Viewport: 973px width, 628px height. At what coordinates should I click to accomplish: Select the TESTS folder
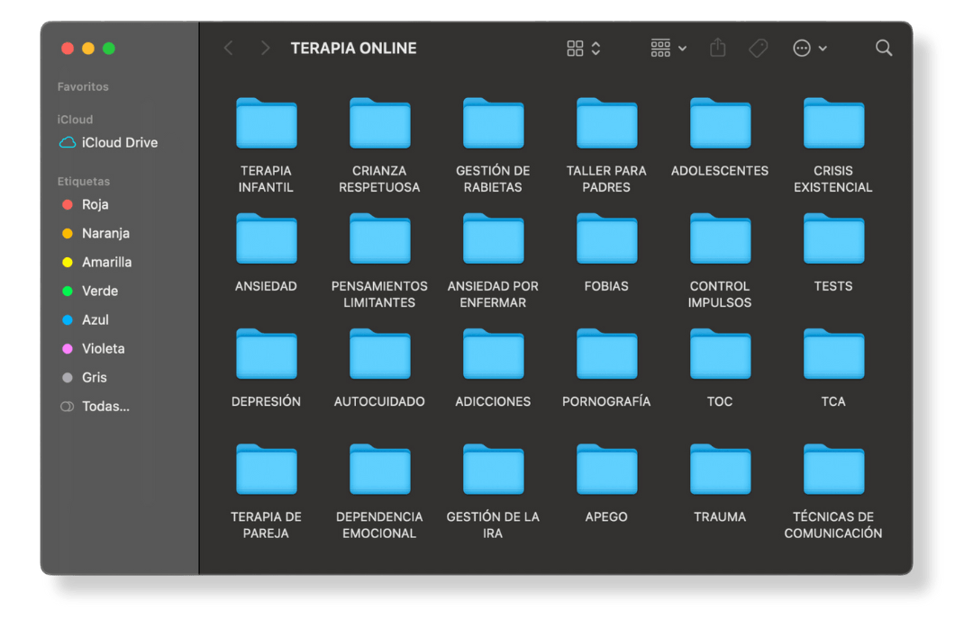[833, 238]
